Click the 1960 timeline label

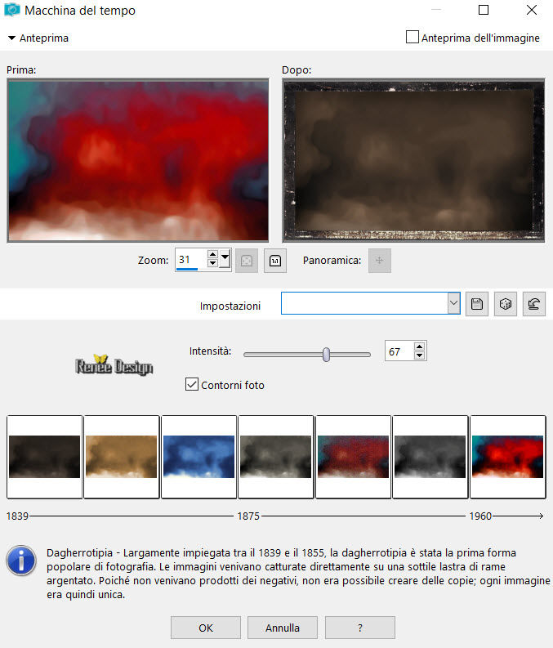pos(480,516)
